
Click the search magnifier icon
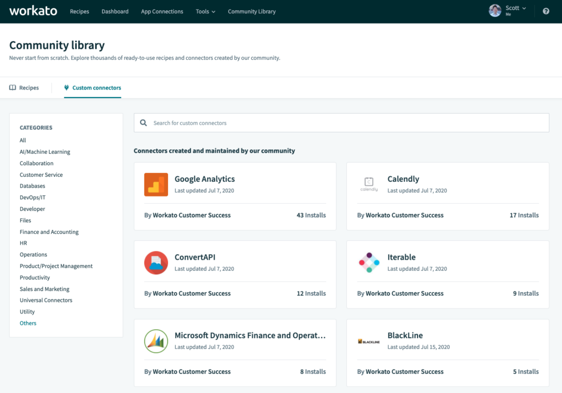point(143,122)
